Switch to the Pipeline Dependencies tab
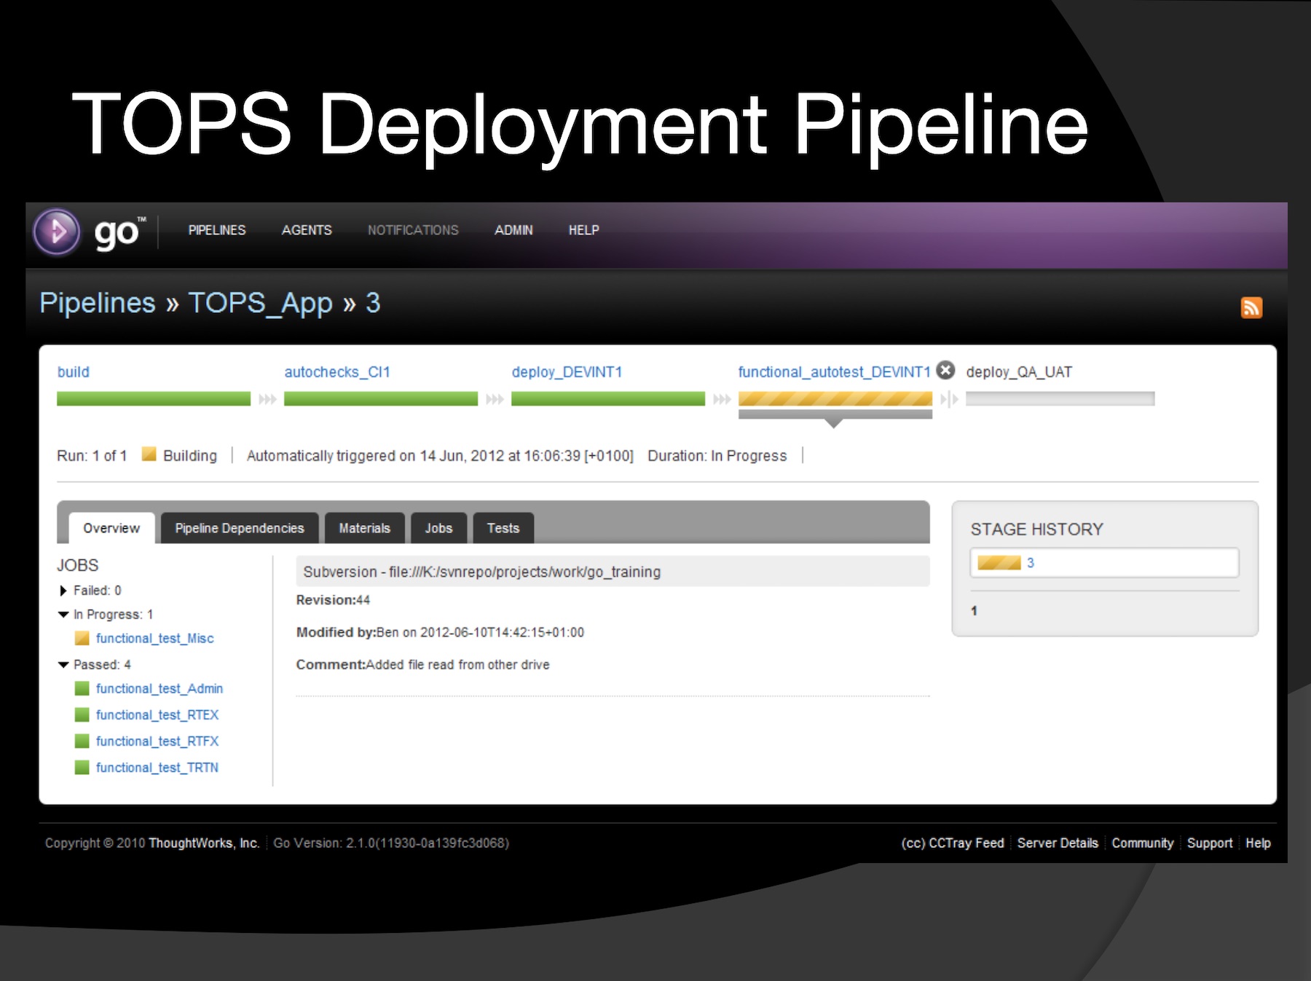The height and width of the screenshot is (981, 1311). pyautogui.click(x=240, y=528)
